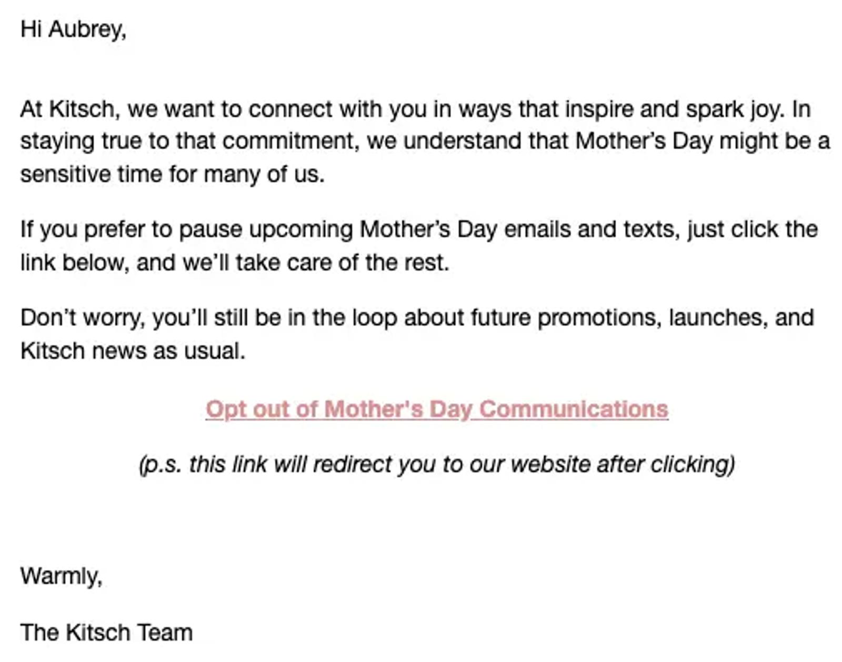Open the Opt out of Mother's Day Communications link
842x662 pixels.
click(x=437, y=410)
